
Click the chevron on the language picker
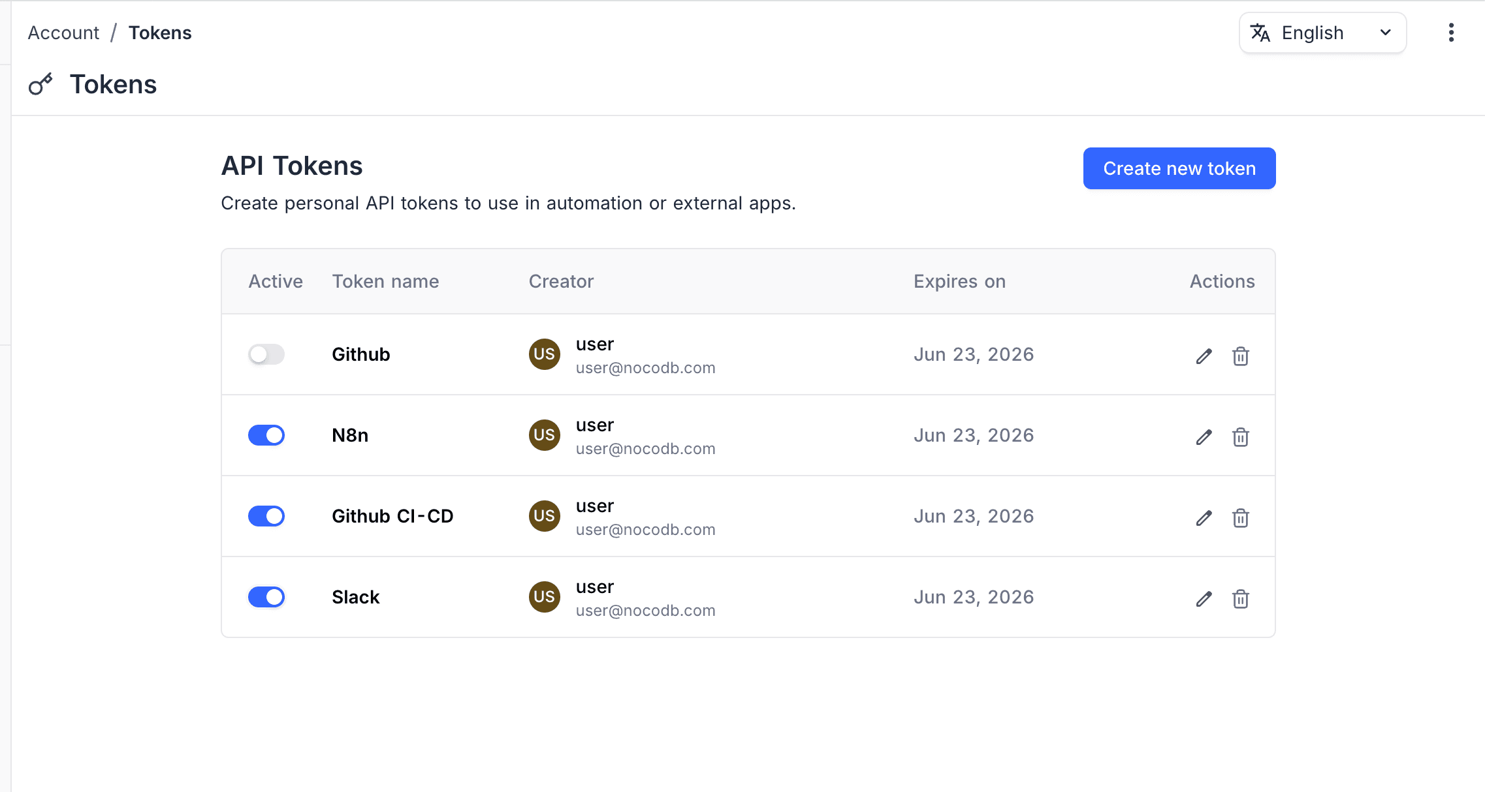(1385, 32)
